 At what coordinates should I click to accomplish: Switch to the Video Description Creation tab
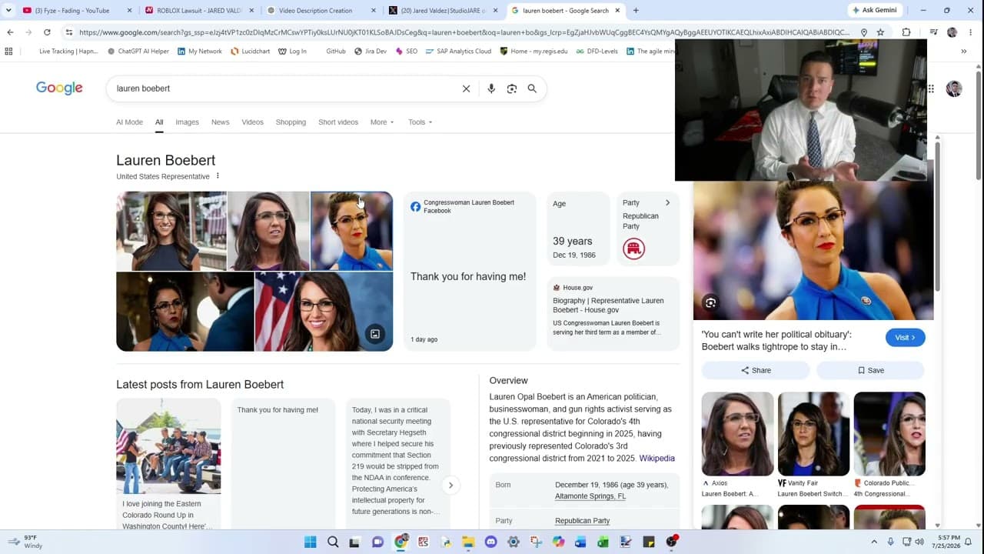pyautogui.click(x=321, y=11)
